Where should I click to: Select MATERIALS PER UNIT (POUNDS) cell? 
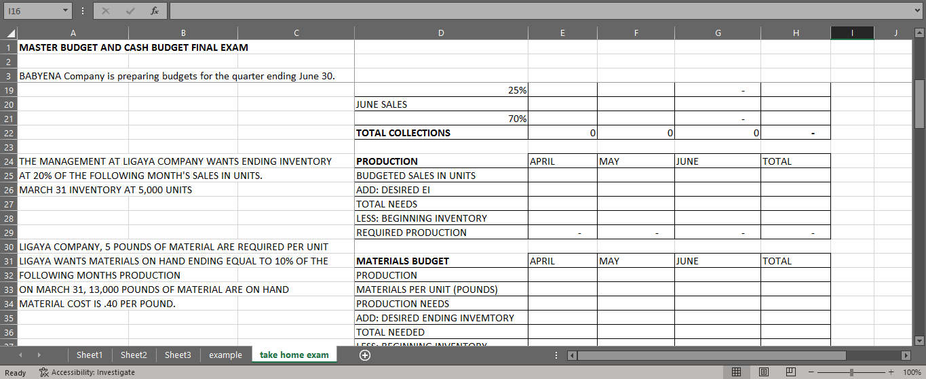[x=441, y=290]
